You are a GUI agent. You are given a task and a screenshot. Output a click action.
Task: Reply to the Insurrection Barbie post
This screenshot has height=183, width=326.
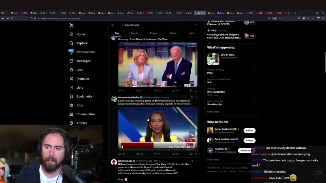click(x=121, y=154)
